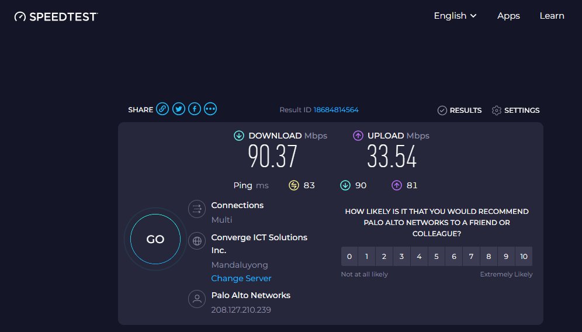Rate recommendation as 9
This screenshot has width=582, height=332.
506,256
